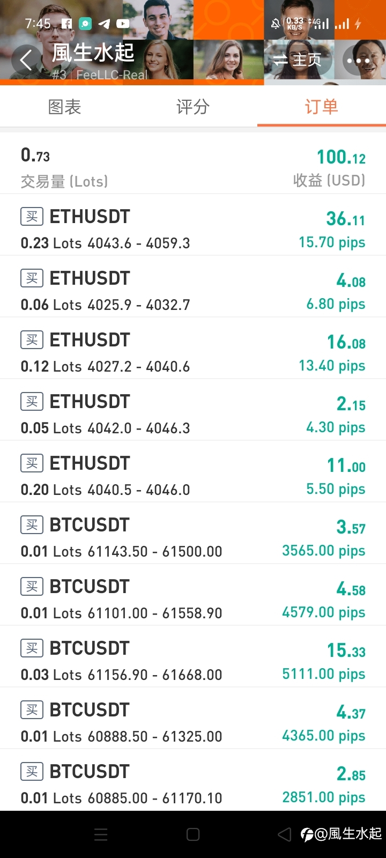Viewport: 386px width, 858px height.
Task: Tap buy icon on BTCUSDT 0.03 Lots order
Action: [x=32, y=648]
